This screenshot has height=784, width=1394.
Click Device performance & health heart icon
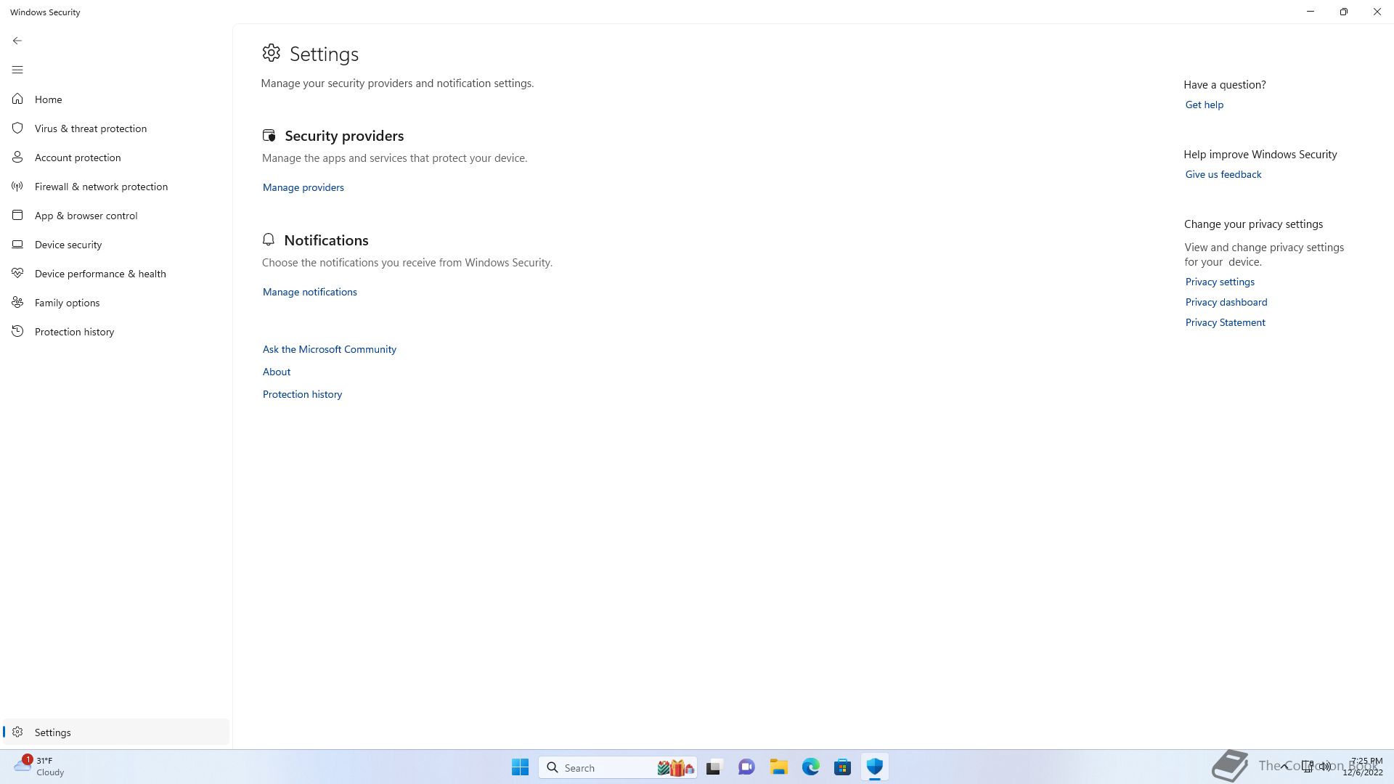(17, 274)
